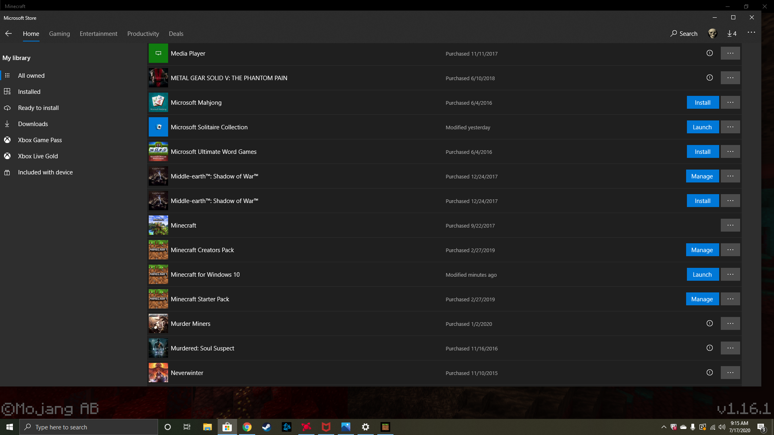Manage Minecraft Creators Pack
Viewport: 774px width, 435px height.
(x=702, y=250)
